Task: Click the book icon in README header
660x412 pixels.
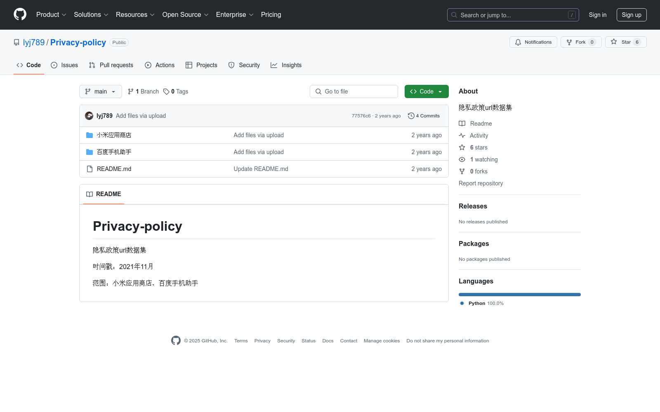Action: click(90, 194)
